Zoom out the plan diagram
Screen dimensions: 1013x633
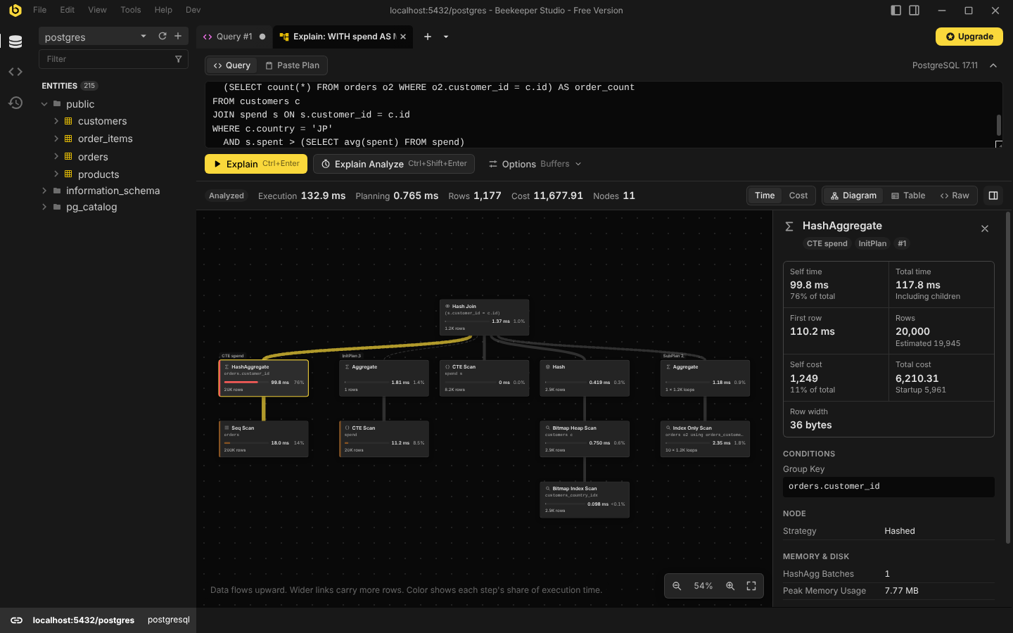677,586
